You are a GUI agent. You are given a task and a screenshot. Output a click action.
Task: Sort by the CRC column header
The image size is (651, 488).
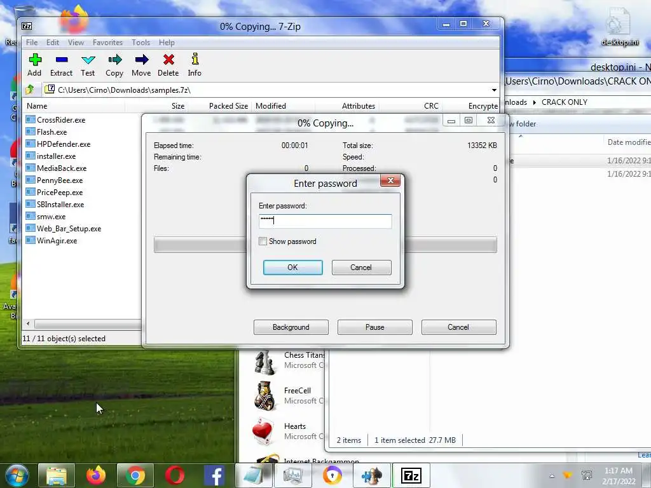click(x=431, y=106)
